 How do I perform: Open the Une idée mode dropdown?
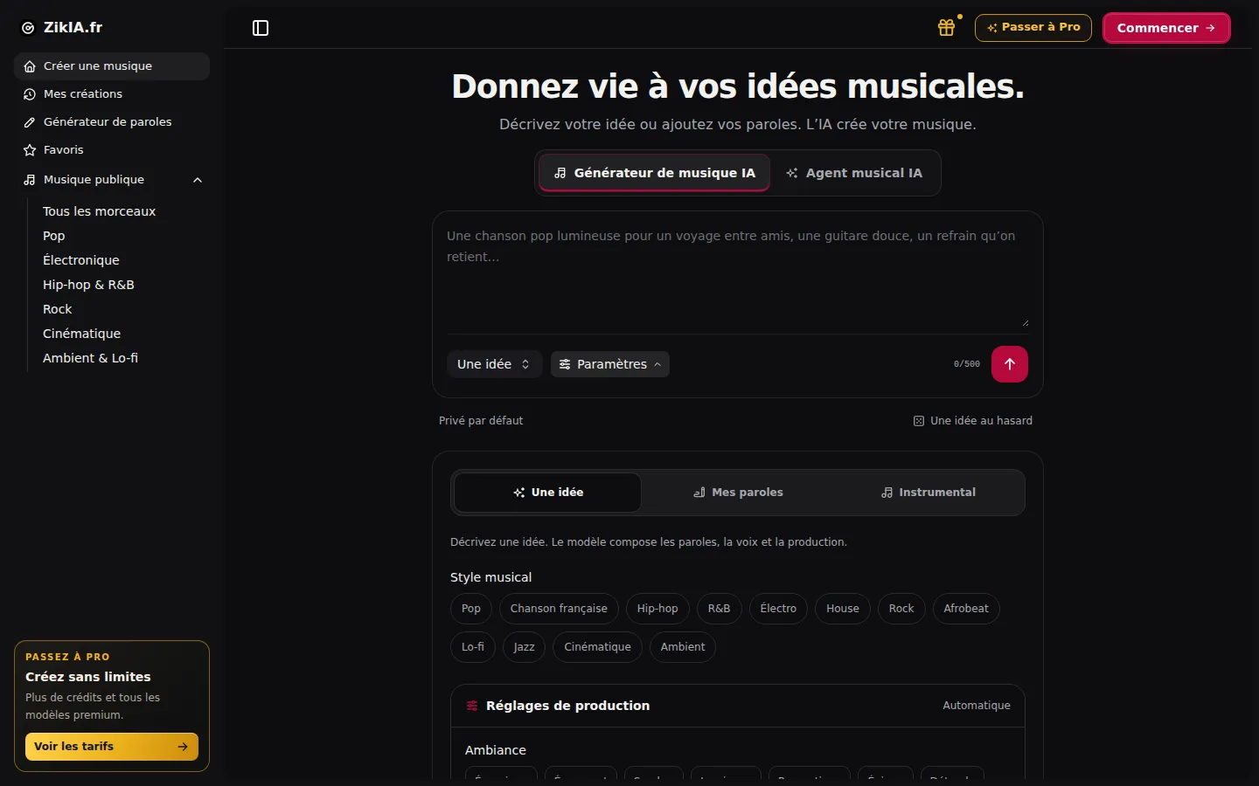(494, 364)
